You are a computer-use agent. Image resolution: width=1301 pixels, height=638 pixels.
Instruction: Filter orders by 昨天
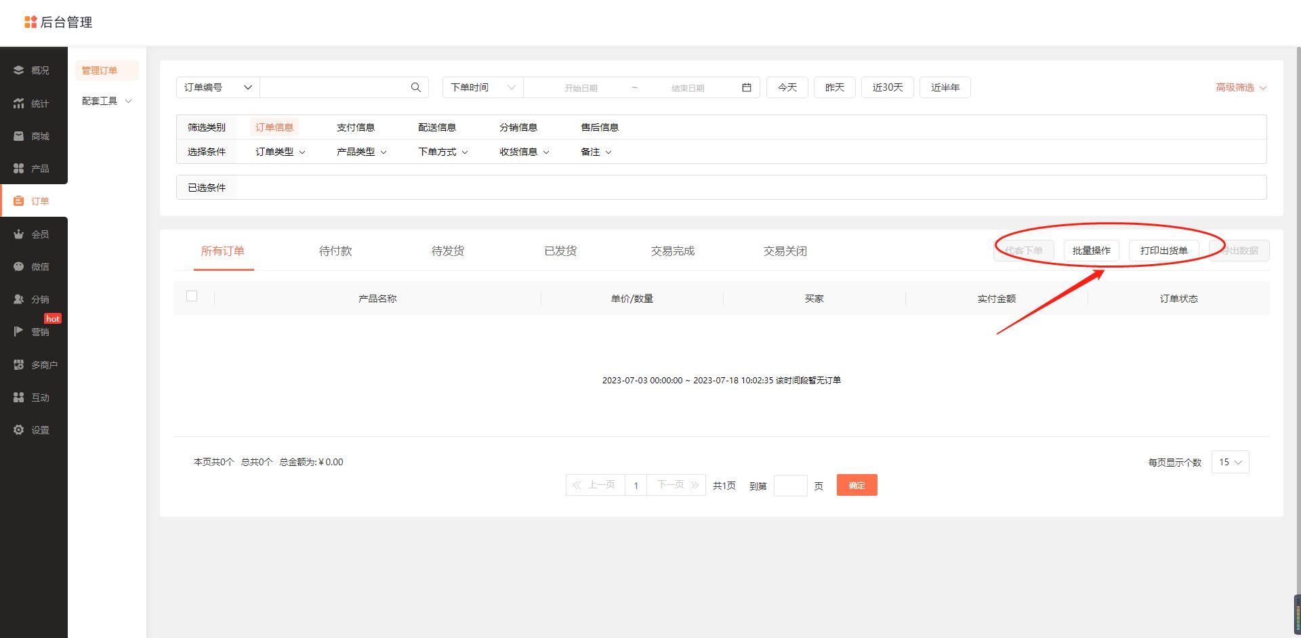835,87
